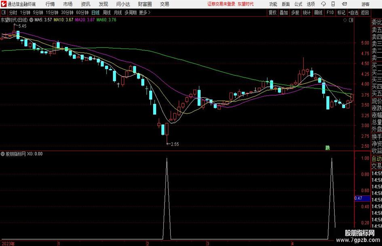Click the 0.47 highlighted axis value
The image size is (382, 246).
(x=362, y=198)
